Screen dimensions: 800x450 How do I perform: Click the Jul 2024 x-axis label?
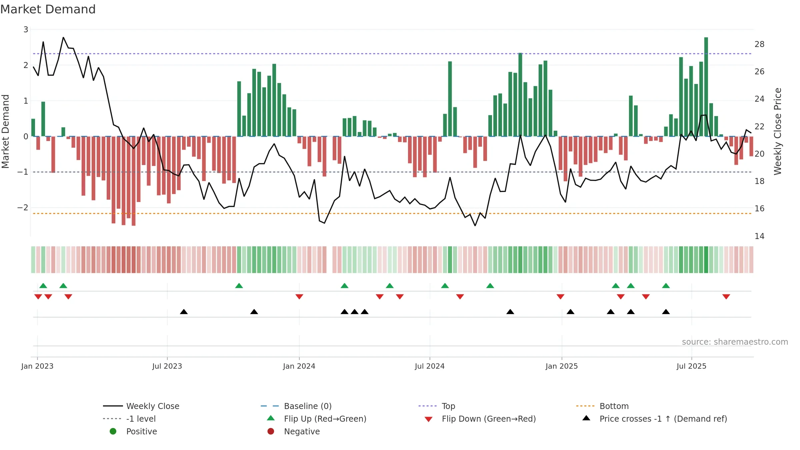430,366
